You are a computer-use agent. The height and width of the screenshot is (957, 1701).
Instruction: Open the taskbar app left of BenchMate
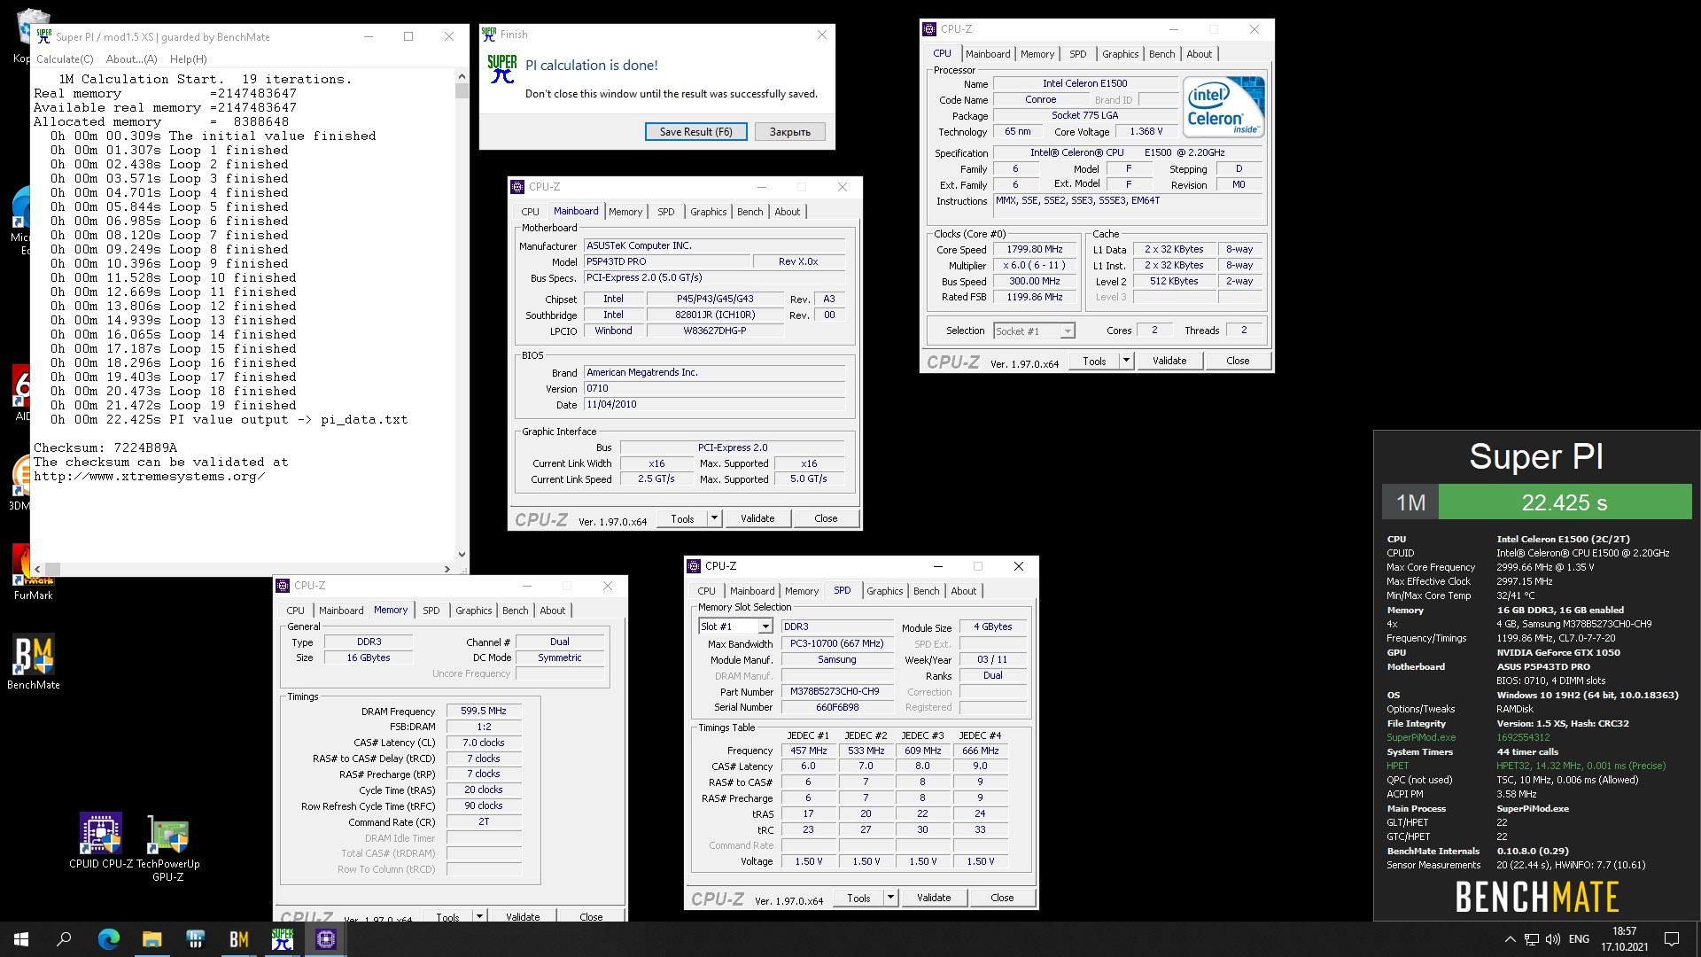tap(195, 939)
